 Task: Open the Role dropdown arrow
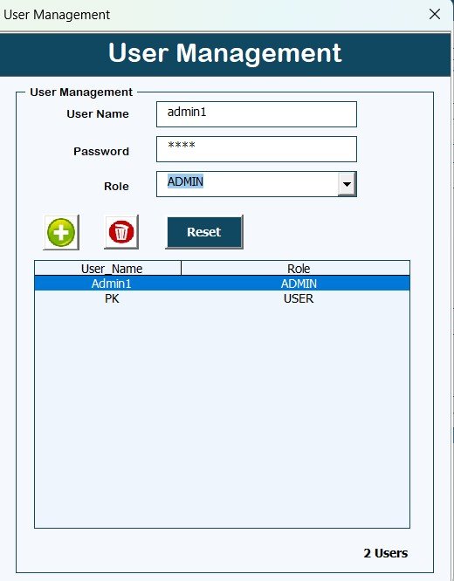coord(347,184)
